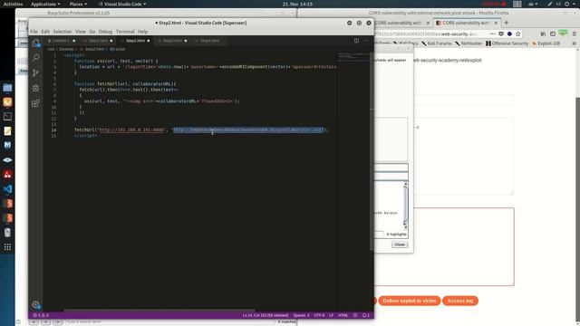Click the Split Editor icon in VS Code
This screenshot has height=326, width=580.
tap(356, 41)
